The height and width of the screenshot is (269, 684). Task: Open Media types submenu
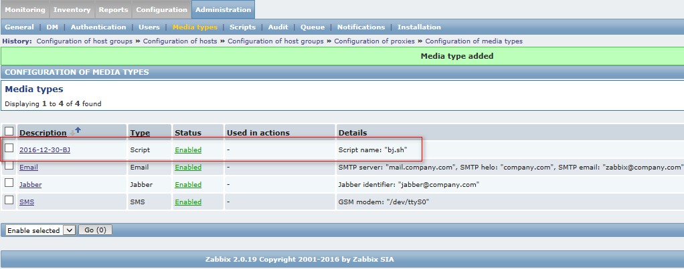click(195, 27)
